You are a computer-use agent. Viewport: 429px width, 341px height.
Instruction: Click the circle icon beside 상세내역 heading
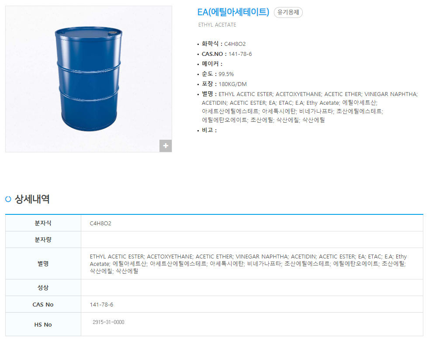pos(8,200)
